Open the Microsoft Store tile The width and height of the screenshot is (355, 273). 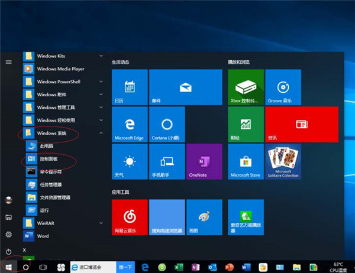pos(246,161)
